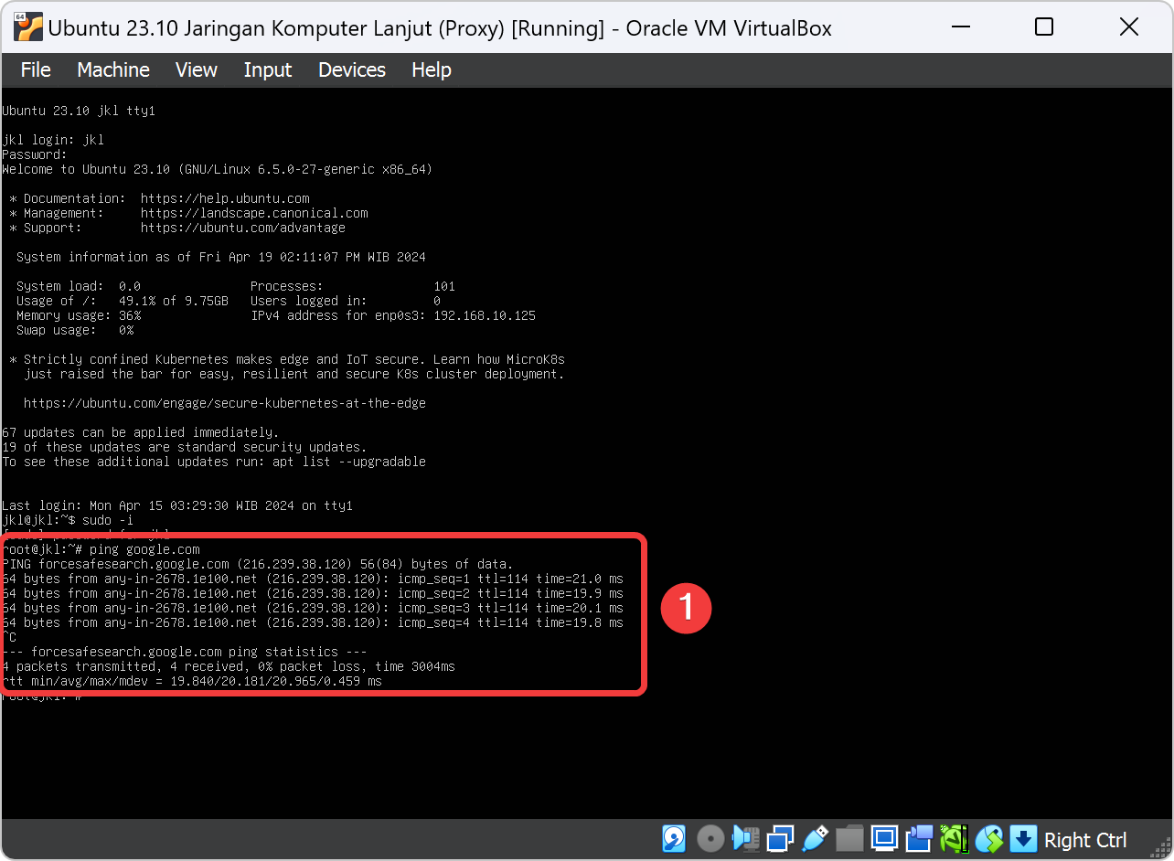
Task: Toggle the mouse integration status icon
Action: point(988,838)
